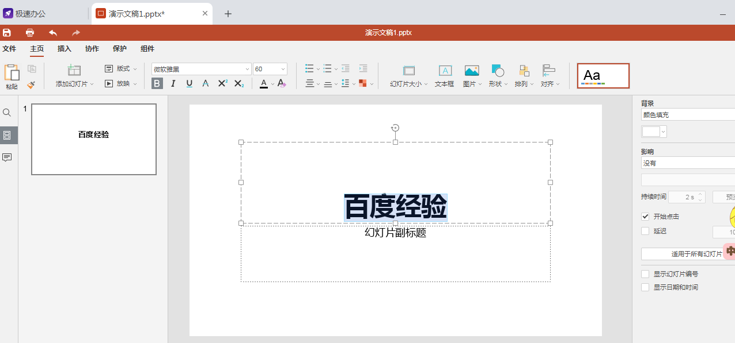The width and height of the screenshot is (735, 343).
Task: Expand the 添加幻灯片 dropdown arrow
Action: (92, 84)
